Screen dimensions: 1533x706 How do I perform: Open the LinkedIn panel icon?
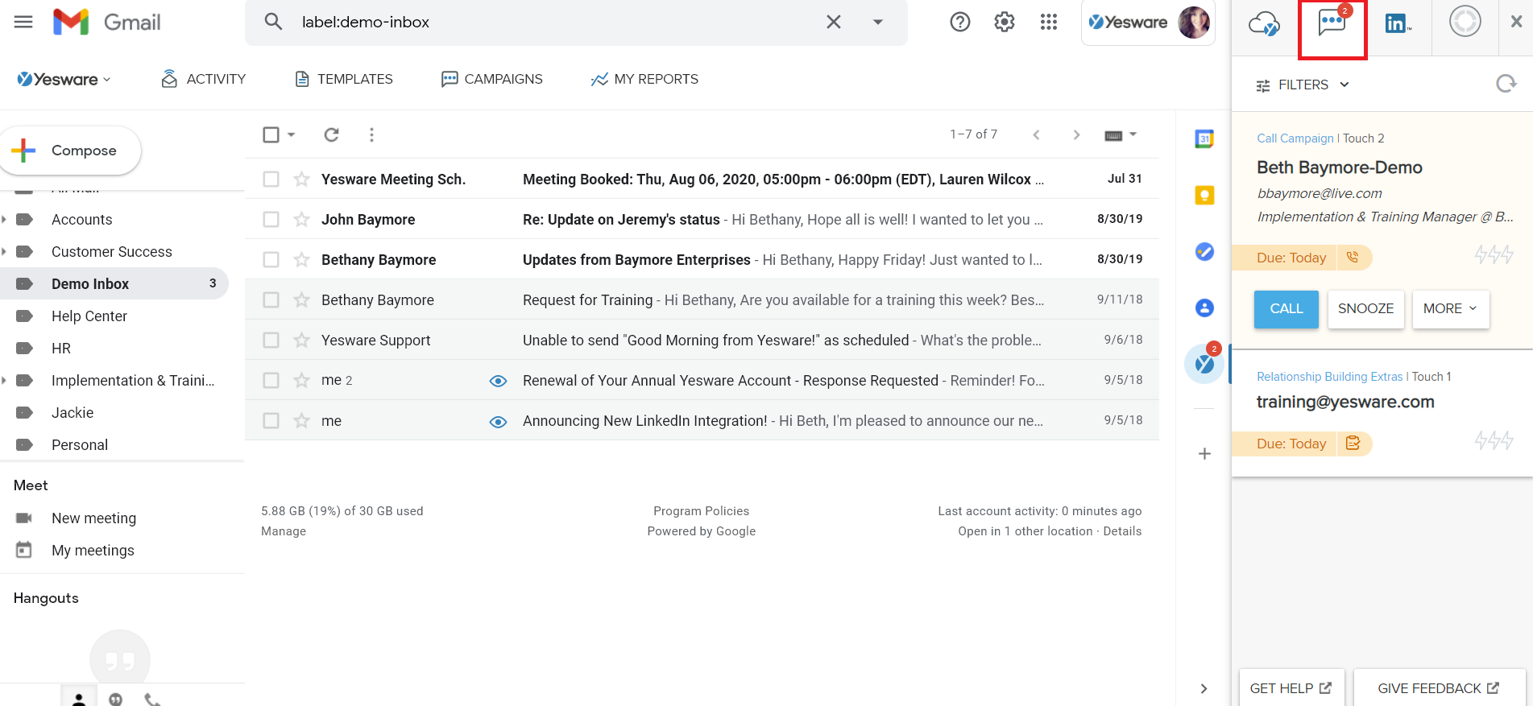[1397, 23]
